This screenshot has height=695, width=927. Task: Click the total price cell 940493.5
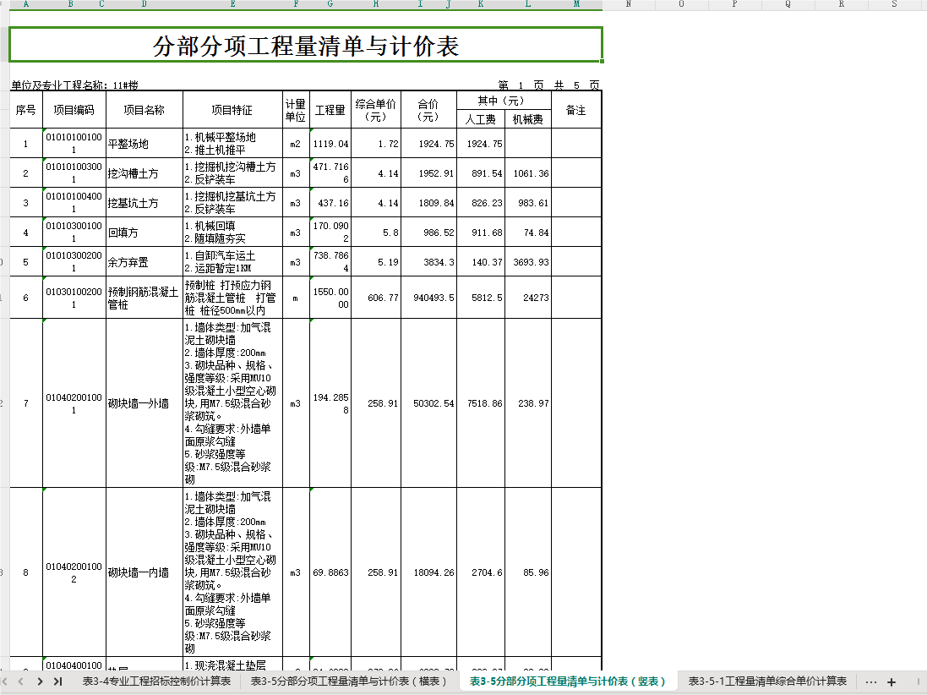click(x=428, y=298)
